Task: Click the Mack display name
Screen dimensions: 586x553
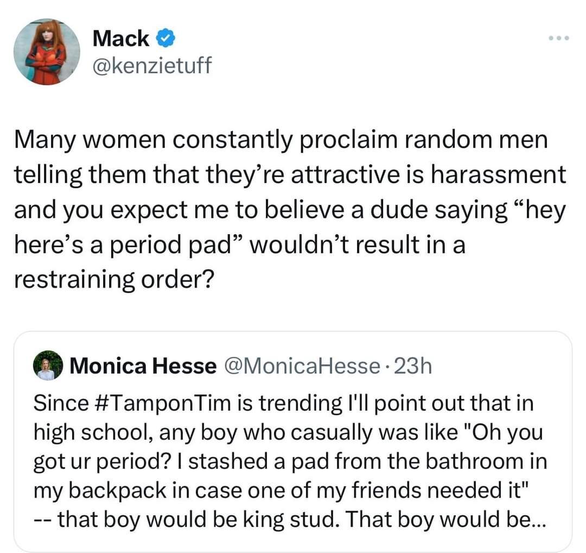Action: coord(120,39)
